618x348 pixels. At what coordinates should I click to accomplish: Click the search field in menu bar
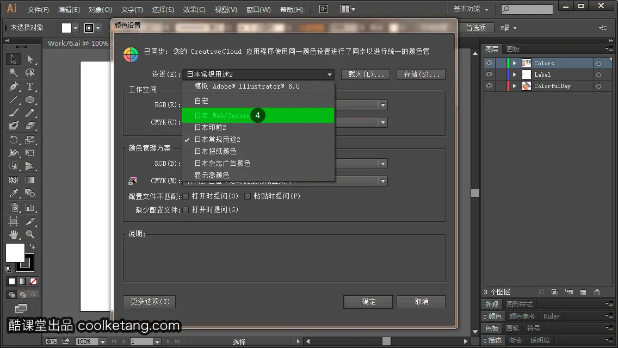[x=527, y=9]
